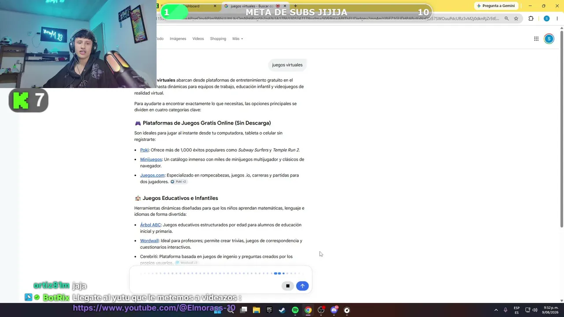Screen dimensions: 564x317
Task: Open the zoom magnifier icon in the address bar
Action: pos(507,18)
